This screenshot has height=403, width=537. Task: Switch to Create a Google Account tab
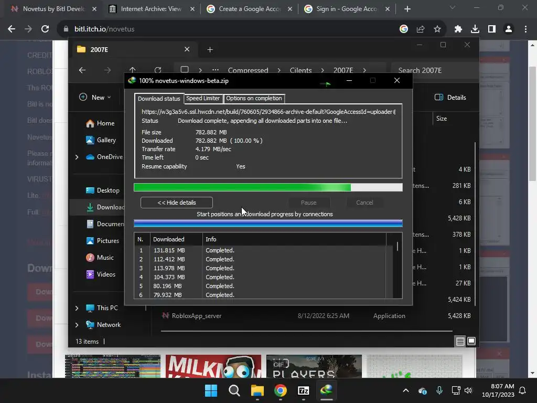[249, 9]
